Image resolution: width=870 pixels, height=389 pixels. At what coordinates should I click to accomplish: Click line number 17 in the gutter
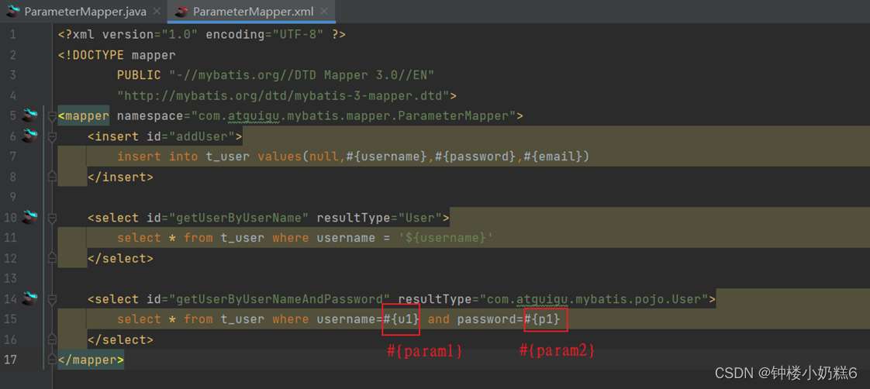(x=11, y=360)
